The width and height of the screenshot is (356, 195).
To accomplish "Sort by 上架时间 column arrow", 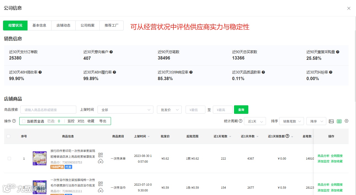I will tap(149, 137).
